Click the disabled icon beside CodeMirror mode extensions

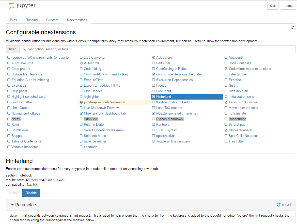(x=226, y=69)
